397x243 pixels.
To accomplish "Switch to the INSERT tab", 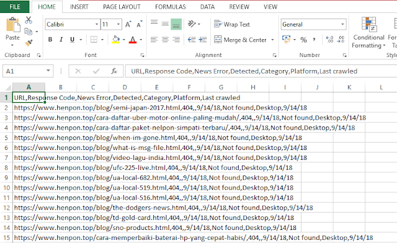I will [x=79, y=7].
